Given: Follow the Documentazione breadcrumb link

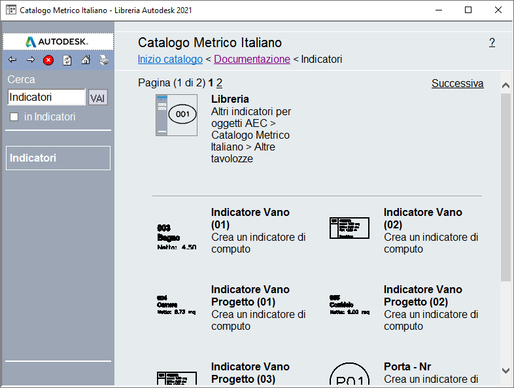Looking at the screenshot, I should click(x=252, y=60).
